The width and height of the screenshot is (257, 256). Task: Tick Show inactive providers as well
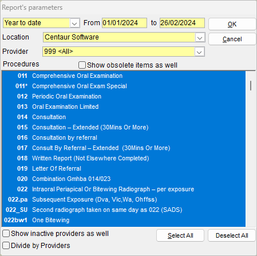click(x=6, y=233)
